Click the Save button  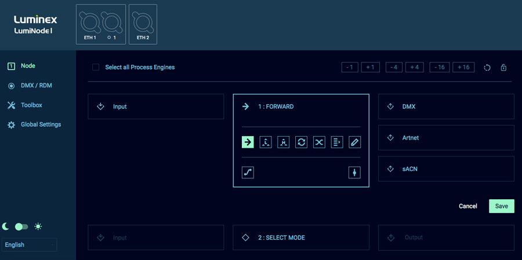501,206
